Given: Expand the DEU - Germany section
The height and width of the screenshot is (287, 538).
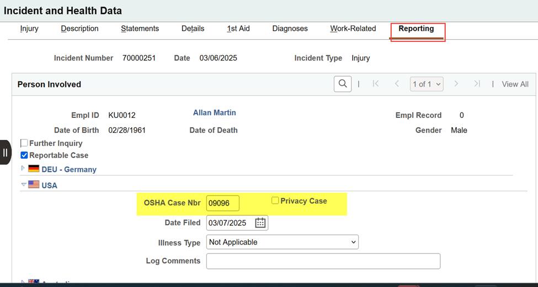Looking at the screenshot, I should pos(23,169).
